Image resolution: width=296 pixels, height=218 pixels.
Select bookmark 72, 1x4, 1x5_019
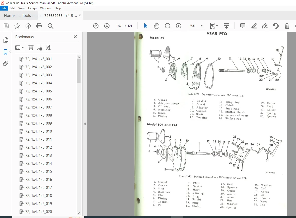39,204
